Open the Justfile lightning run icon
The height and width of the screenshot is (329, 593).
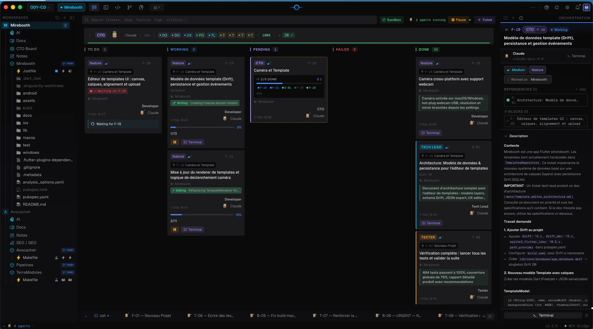pyautogui.click(x=63, y=71)
